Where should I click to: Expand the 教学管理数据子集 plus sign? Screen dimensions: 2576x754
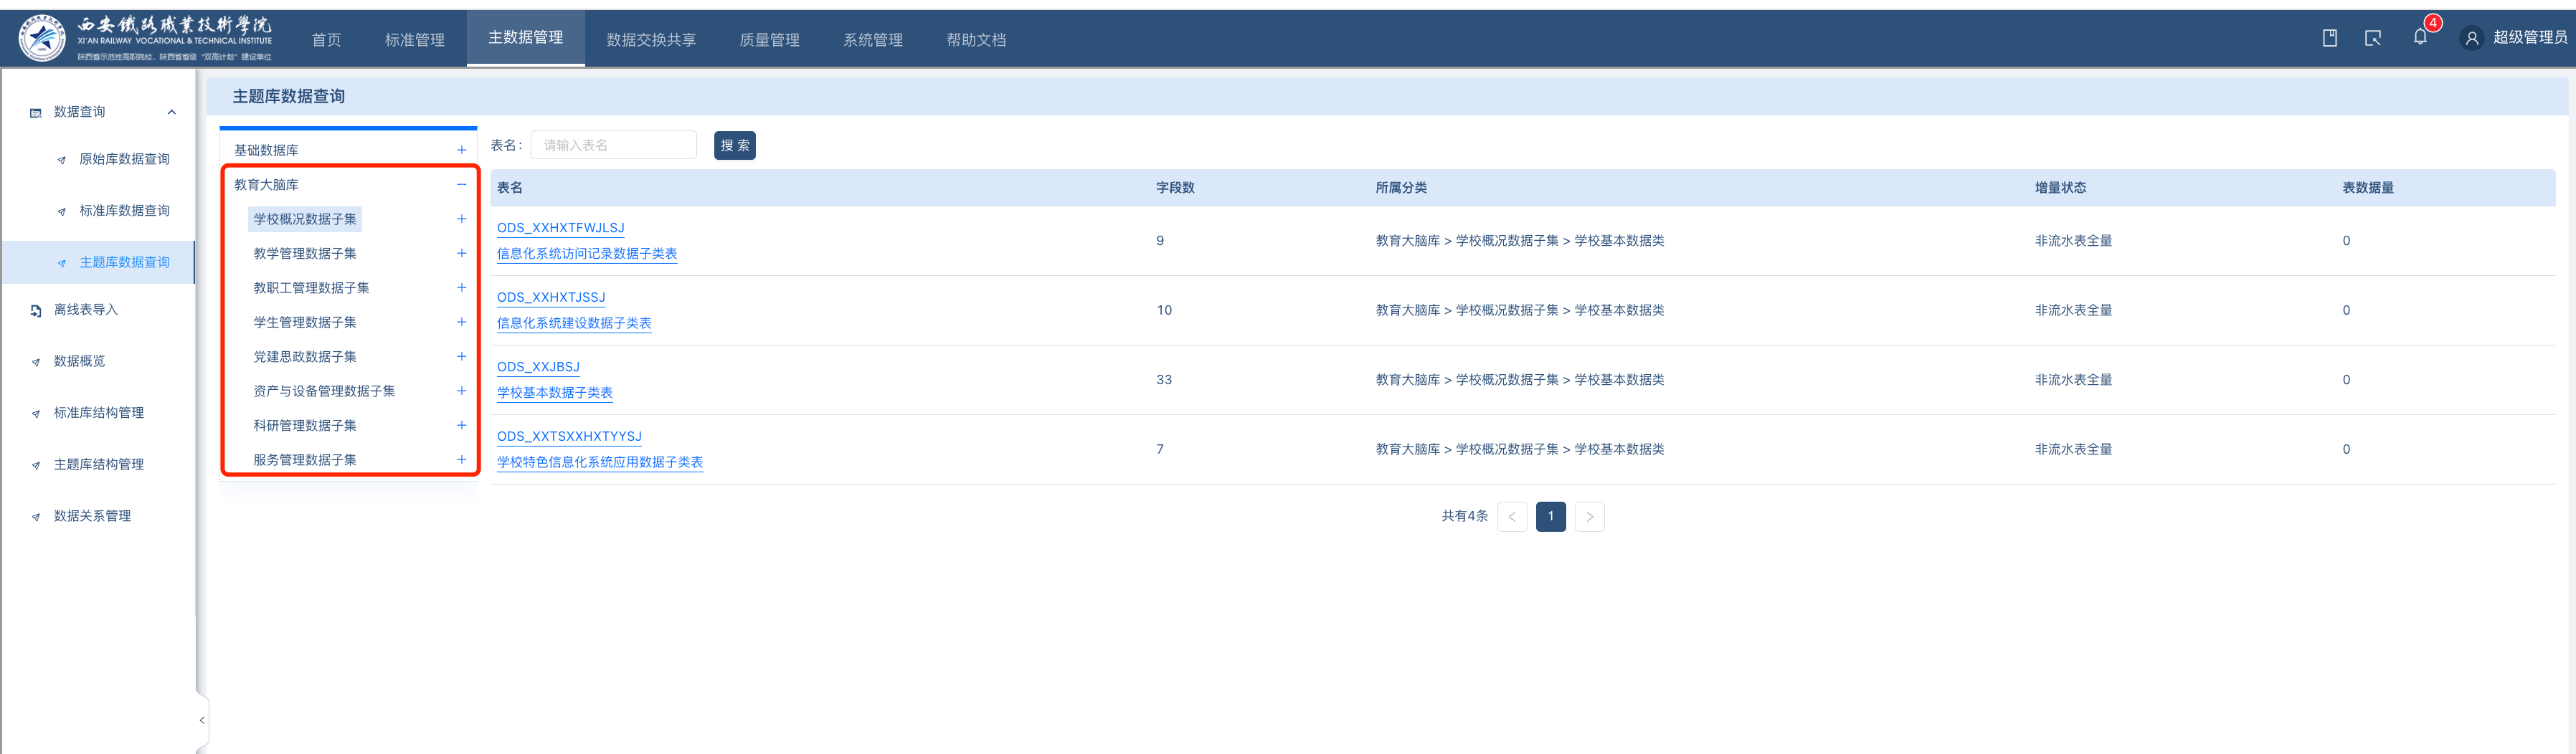(461, 254)
